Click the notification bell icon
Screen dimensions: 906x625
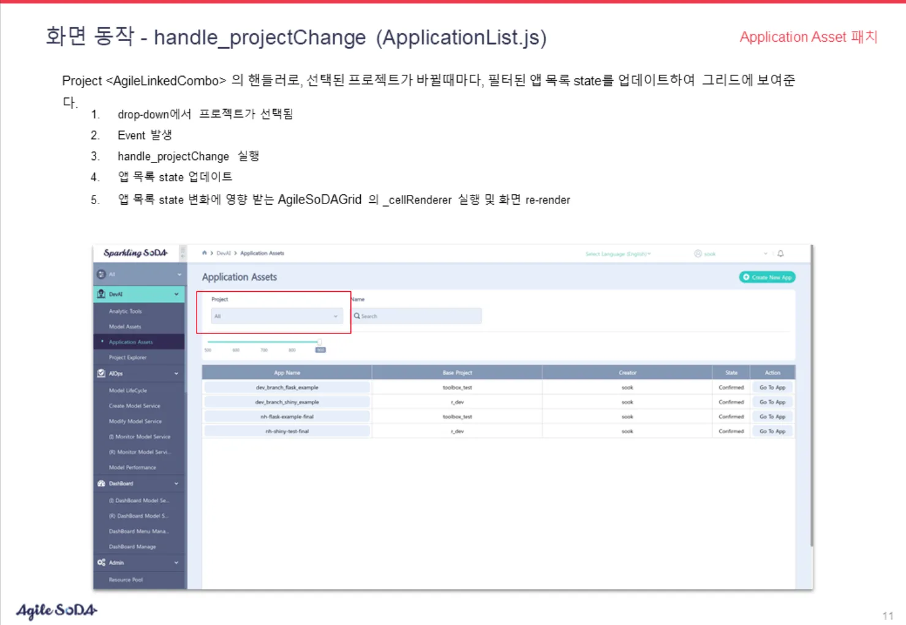[x=780, y=253]
